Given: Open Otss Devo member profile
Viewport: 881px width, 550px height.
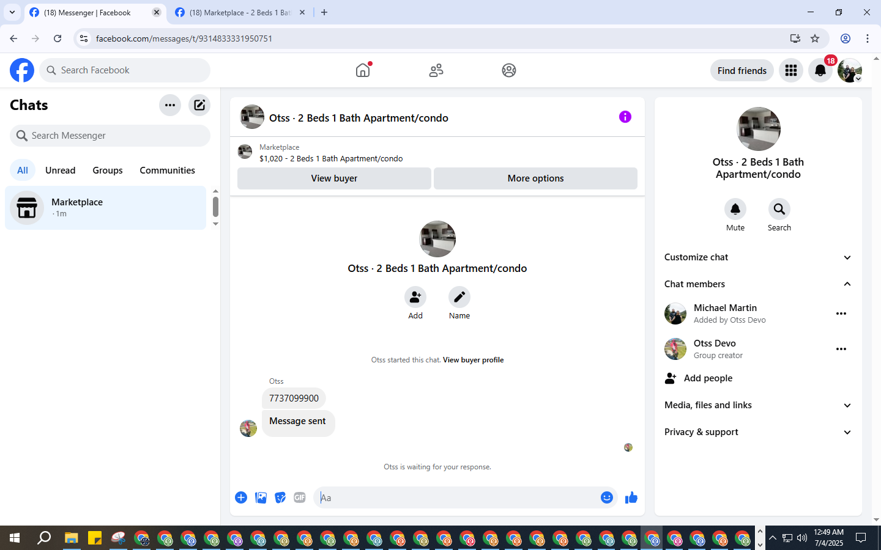Looking at the screenshot, I should [x=715, y=343].
